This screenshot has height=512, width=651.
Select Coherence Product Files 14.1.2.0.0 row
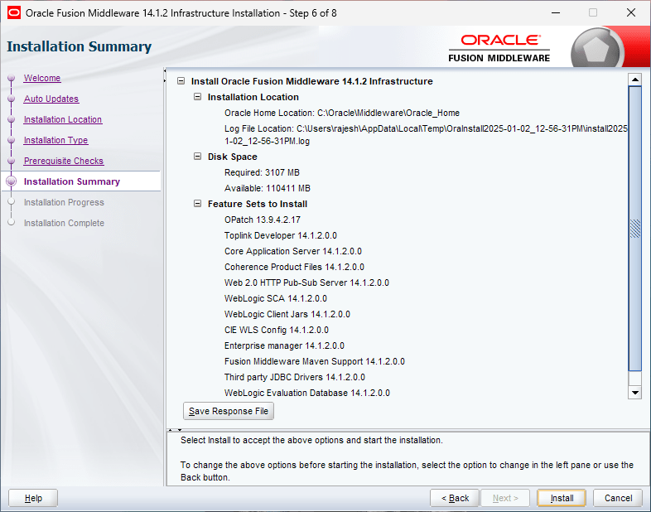click(x=294, y=267)
